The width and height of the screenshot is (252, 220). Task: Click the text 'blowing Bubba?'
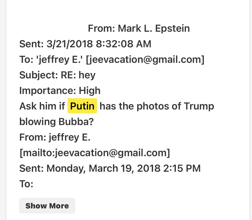click(56, 122)
